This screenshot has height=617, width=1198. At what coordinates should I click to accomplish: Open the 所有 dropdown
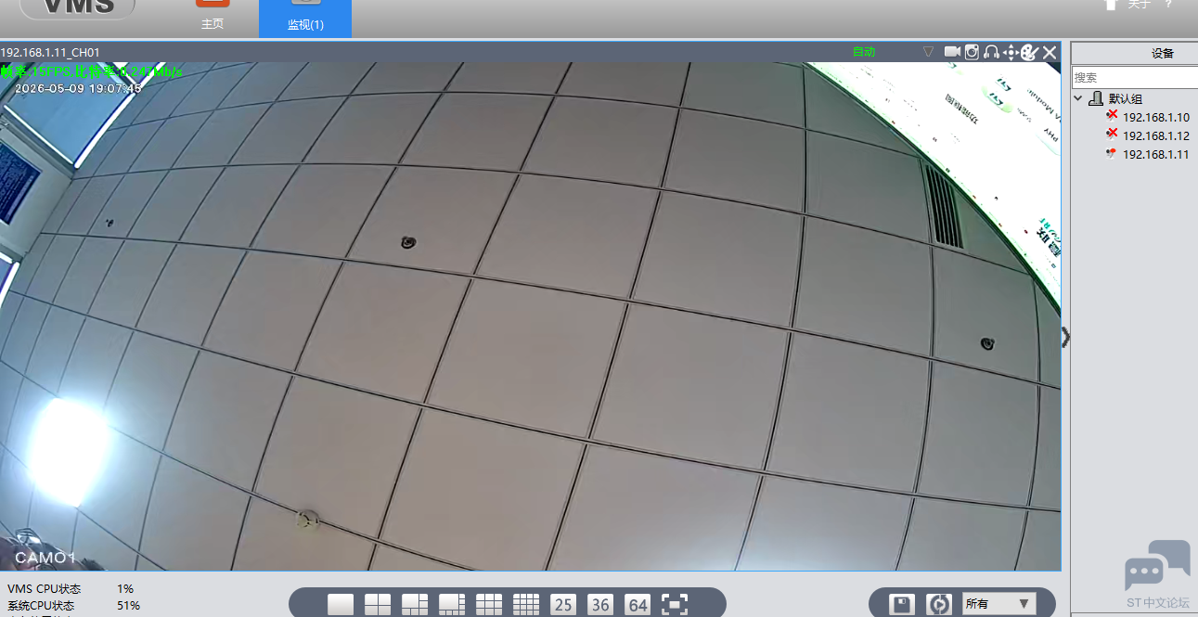tap(998, 604)
